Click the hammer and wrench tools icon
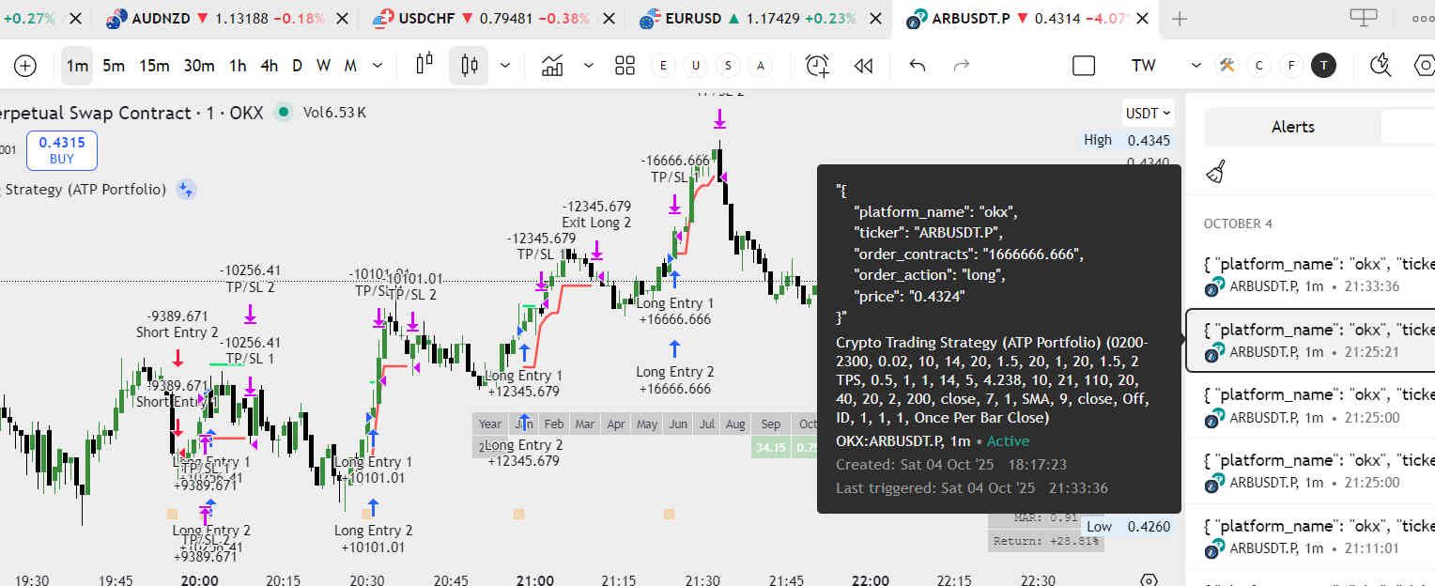This screenshot has width=1435, height=586. [x=1227, y=66]
